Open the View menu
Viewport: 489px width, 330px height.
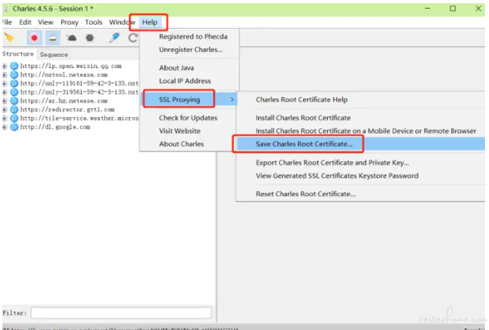[x=46, y=22]
